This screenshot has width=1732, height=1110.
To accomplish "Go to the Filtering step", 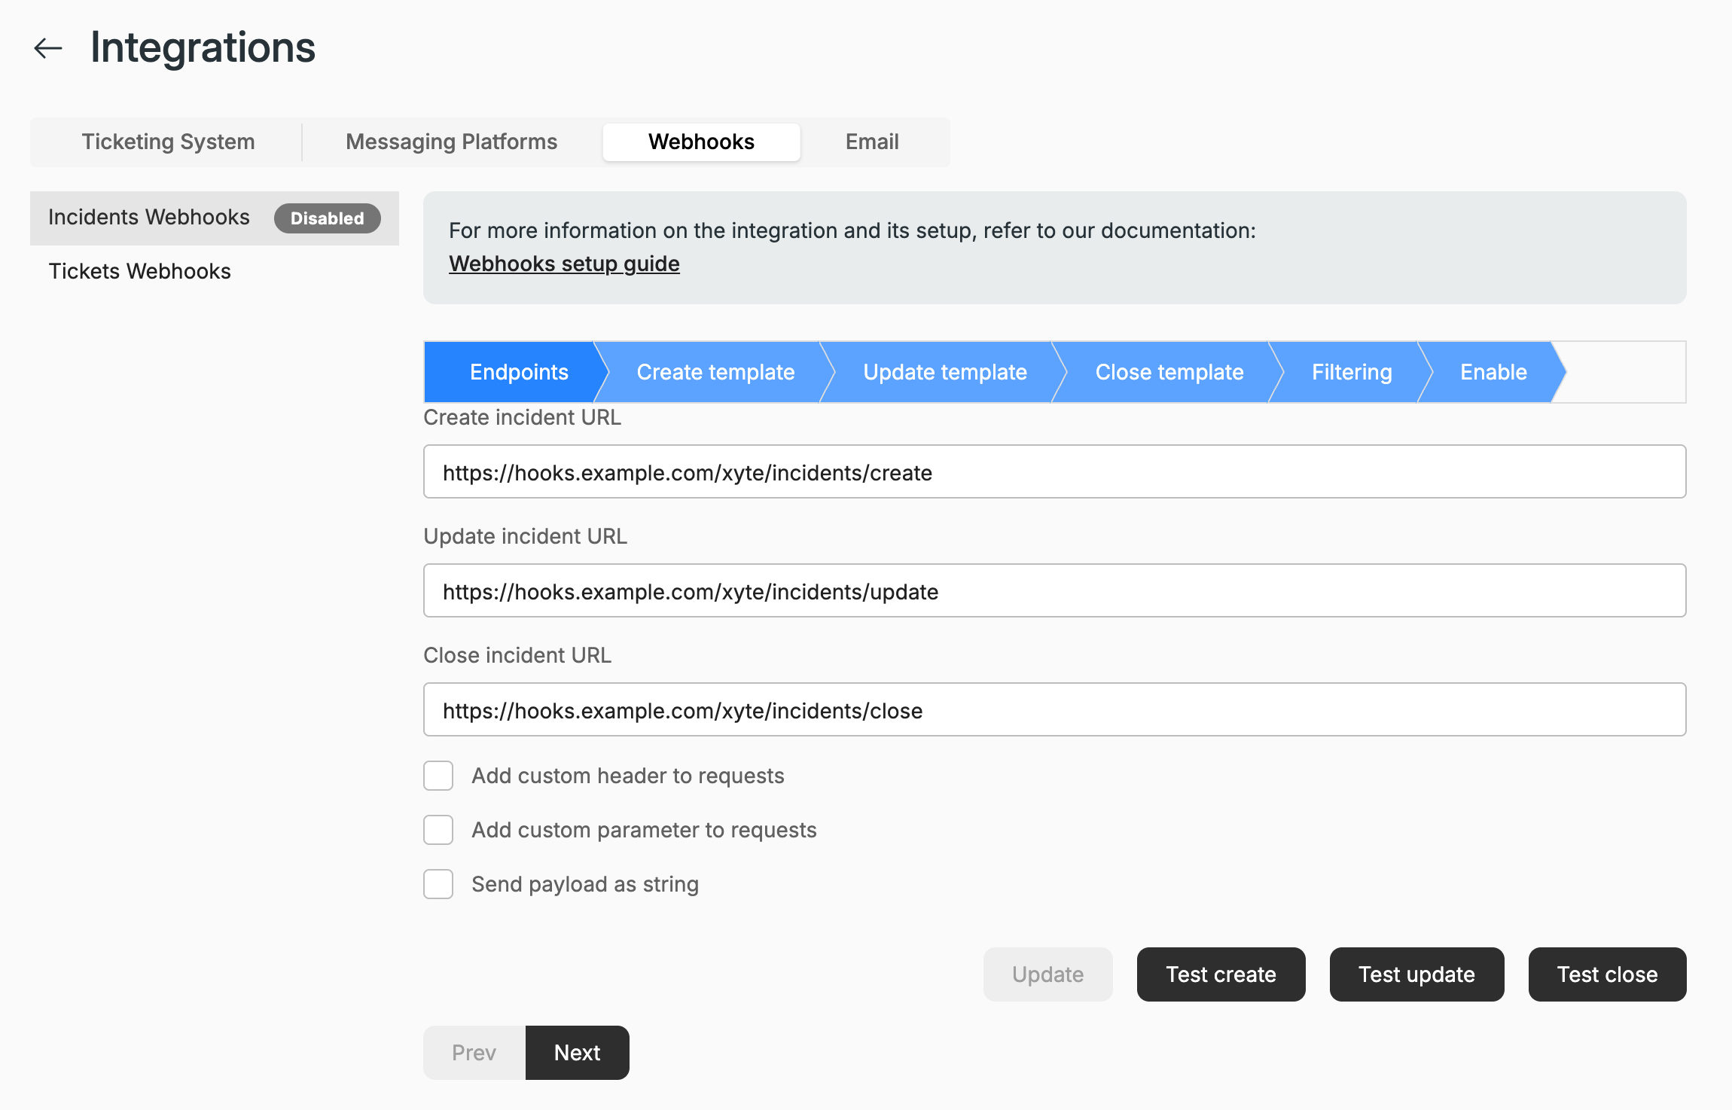I will (1352, 372).
